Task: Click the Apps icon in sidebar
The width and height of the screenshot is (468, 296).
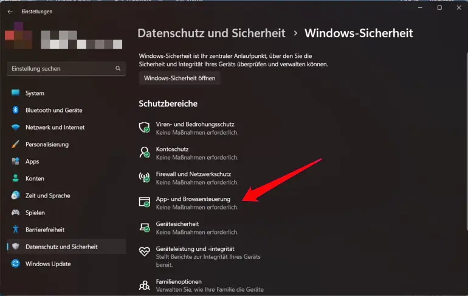Action: tap(16, 161)
